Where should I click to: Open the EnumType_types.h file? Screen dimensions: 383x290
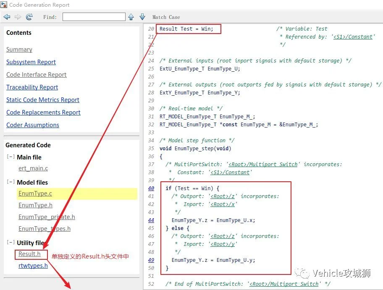45,229
